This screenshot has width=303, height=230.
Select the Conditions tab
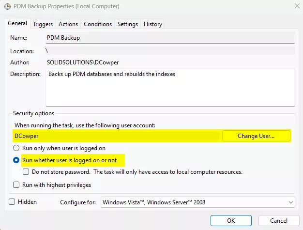click(x=98, y=24)
